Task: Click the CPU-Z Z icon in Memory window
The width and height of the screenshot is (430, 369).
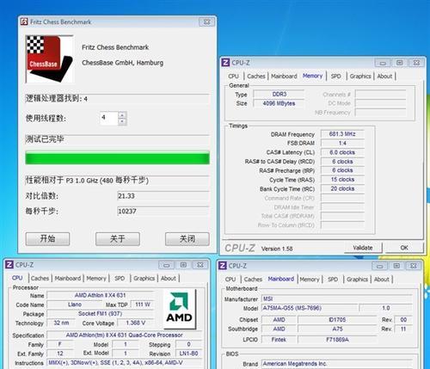Action: coord(226,63)
